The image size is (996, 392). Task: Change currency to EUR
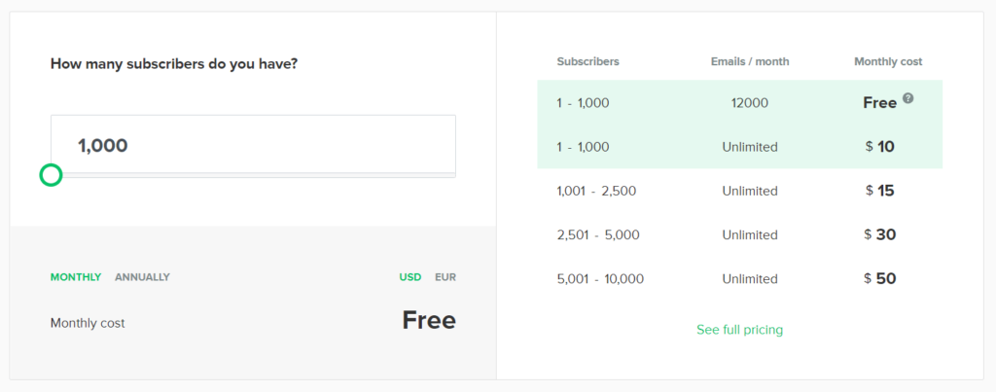click(x=445, y=277)
